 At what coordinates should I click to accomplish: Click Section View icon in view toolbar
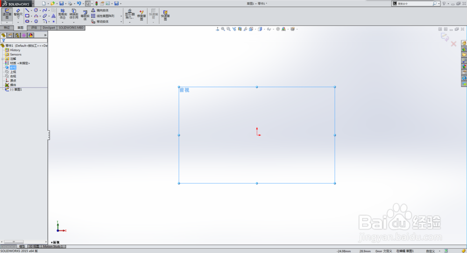[x=240, y=29]
